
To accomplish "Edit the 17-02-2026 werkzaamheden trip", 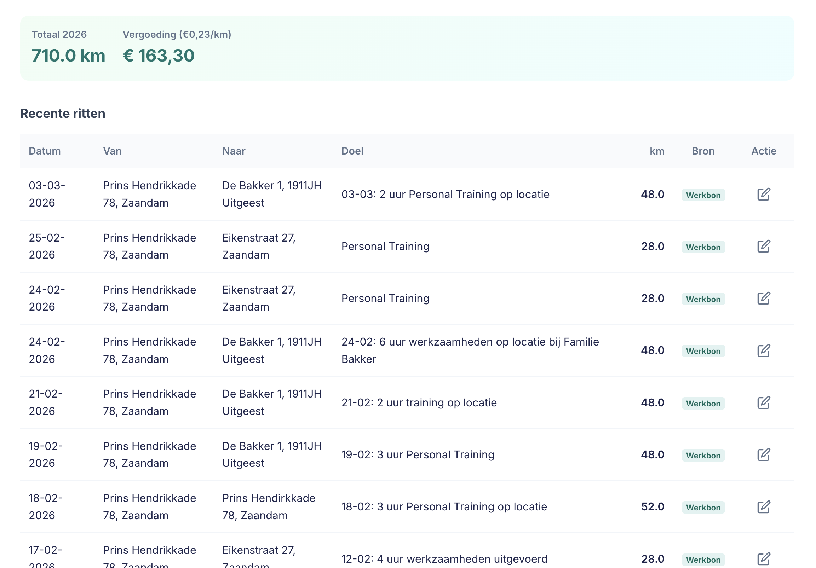I will [763, 559].
